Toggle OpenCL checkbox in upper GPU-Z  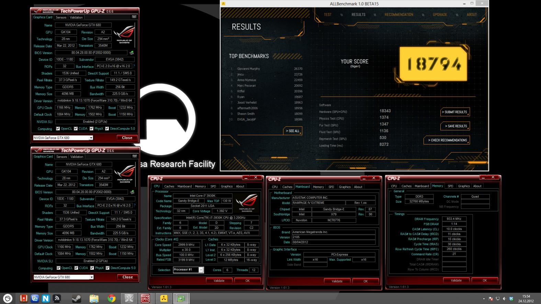[58, 129]
